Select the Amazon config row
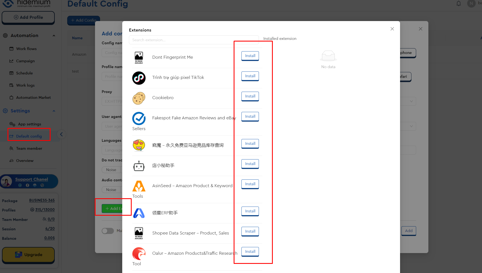The height and width of the screenshot is (273, 482). click(79, 54)
